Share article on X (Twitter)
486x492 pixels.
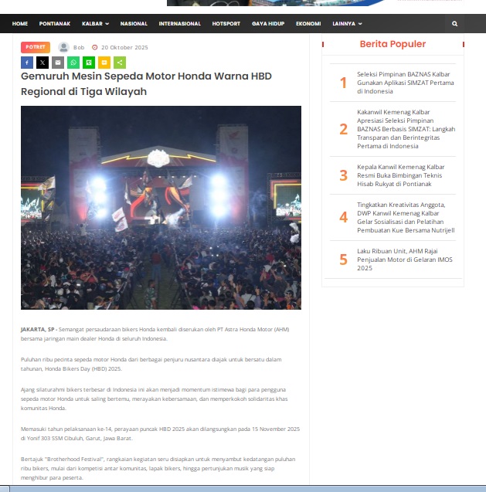(x=42, y=63)
